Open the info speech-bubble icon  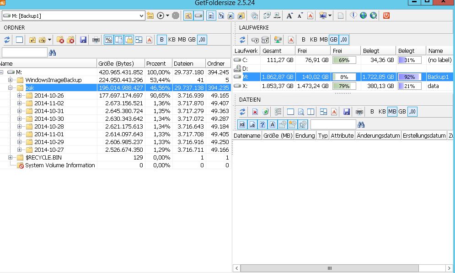(x=353, y=15)
